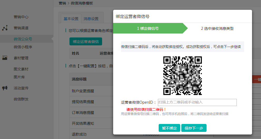Click the 营销 breadcrumb link

[x=62, y=3]
